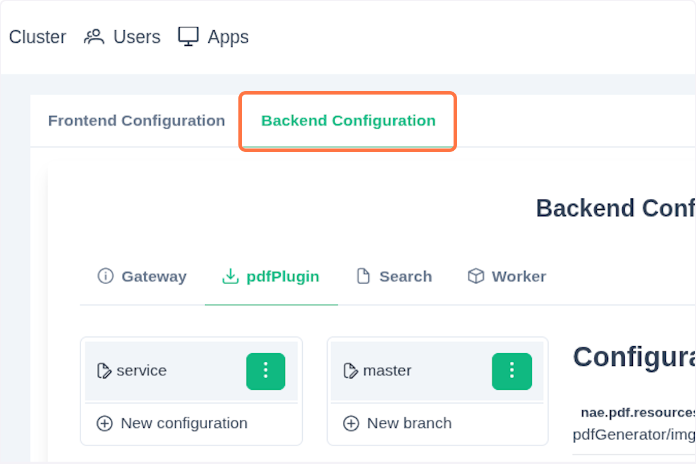
Task: Click the package icon beside Worker
Action: click(476, 277)
